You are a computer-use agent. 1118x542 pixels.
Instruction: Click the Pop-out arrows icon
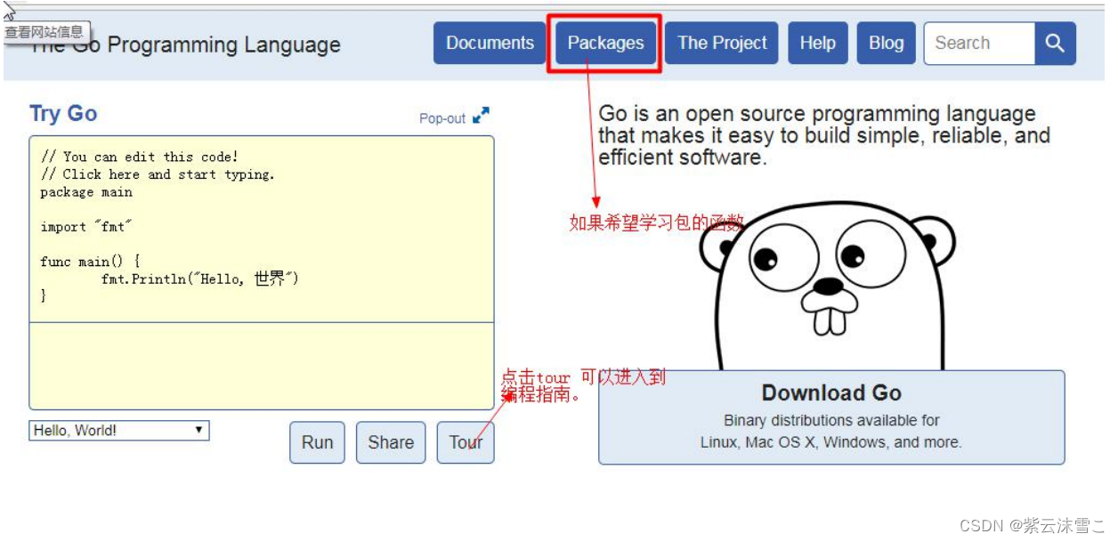point(481,116)
